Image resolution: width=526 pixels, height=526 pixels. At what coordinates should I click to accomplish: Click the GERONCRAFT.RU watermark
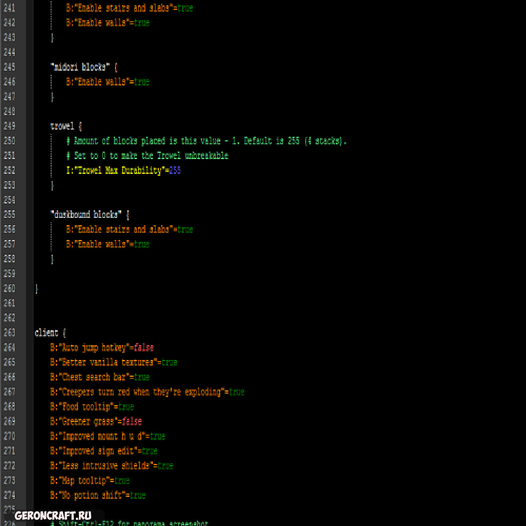coord(53,516)
